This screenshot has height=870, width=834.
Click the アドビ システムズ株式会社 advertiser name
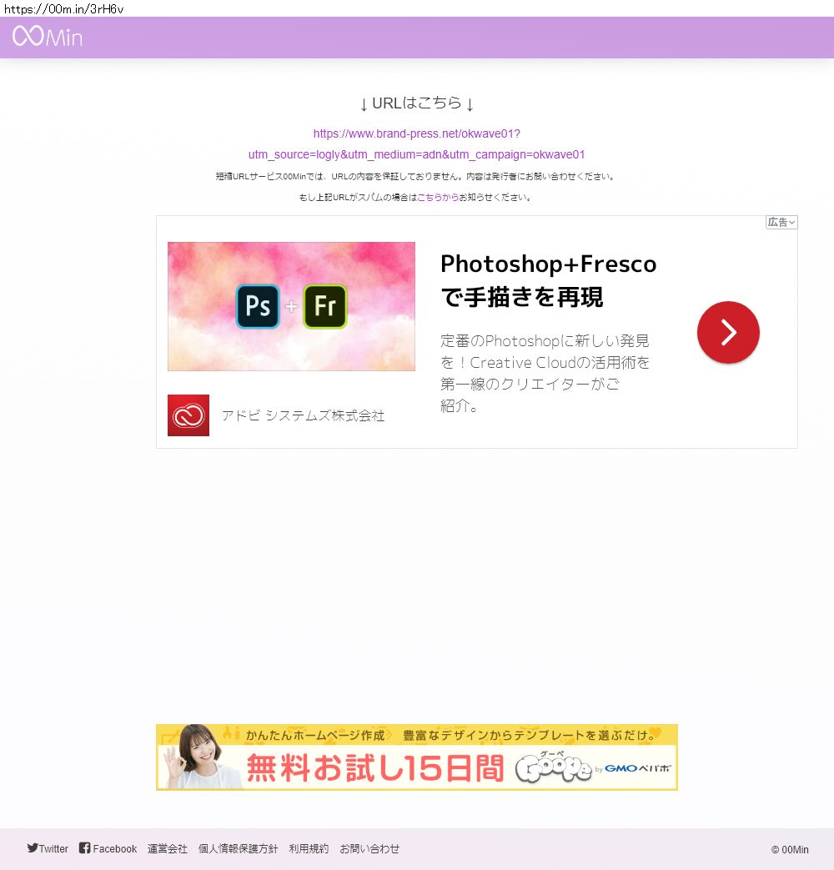pyautogui.click(x=303, y=415)
